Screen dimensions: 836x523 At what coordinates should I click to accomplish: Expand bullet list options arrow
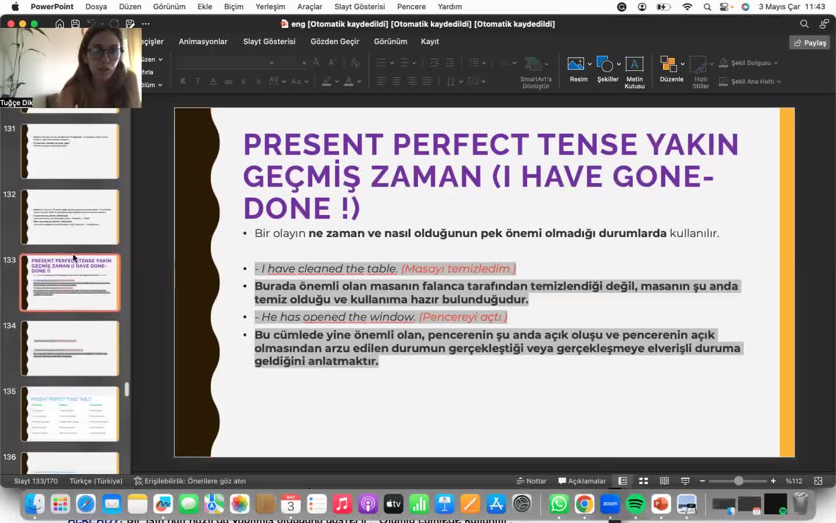click(392, 63)
